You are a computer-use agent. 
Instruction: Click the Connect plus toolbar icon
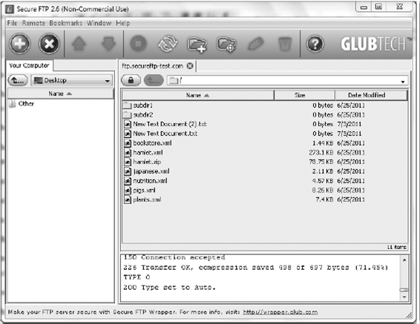click(x=19, y=44)
